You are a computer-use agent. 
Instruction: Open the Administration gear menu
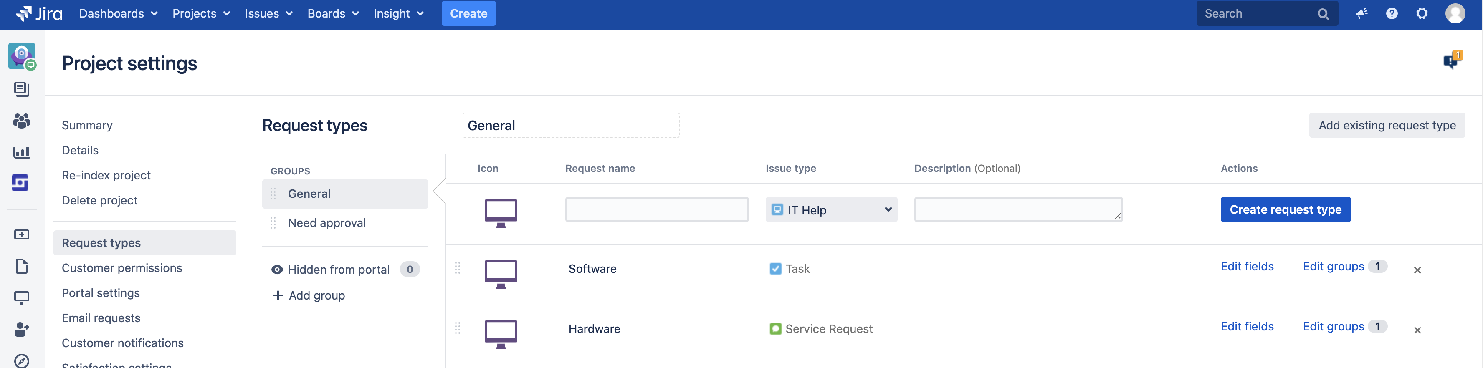1421,13
